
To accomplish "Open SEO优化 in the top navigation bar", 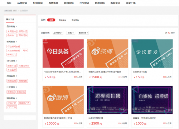I will point(38,3).
